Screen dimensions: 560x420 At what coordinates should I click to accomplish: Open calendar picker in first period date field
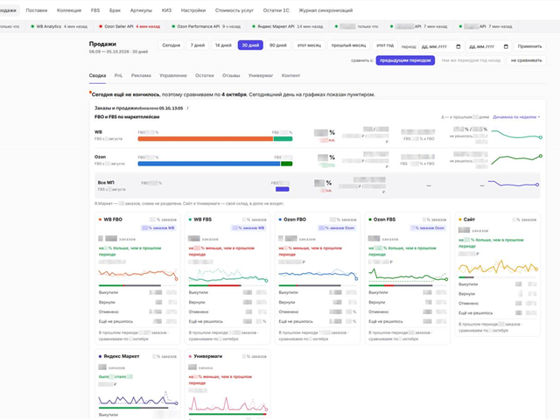pyautogui.click(x=458, y=46)
